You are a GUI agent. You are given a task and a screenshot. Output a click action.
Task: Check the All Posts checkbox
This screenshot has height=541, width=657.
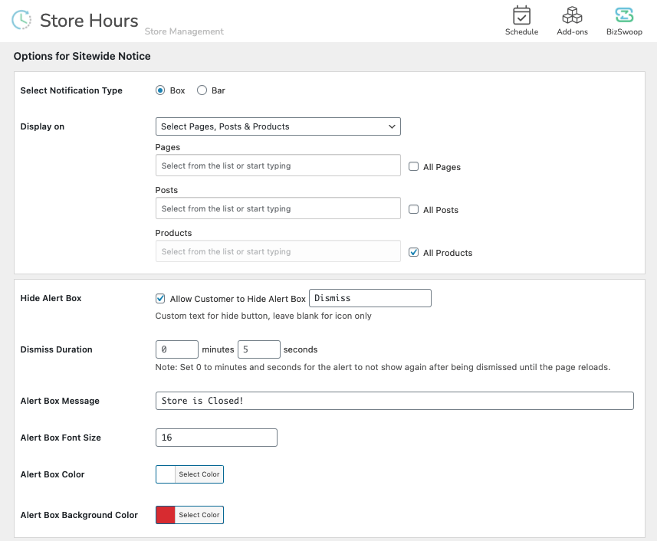pyautogui.click(x=413, y=209)
